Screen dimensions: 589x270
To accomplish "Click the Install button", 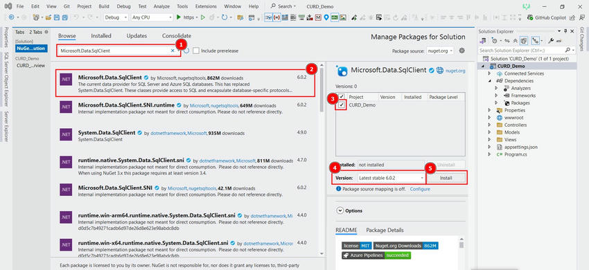I will pyautogui.click(x=446, y=178).
